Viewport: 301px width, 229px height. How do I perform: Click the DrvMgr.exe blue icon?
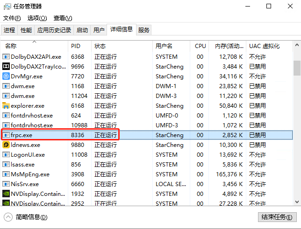(x=6, y=76)
